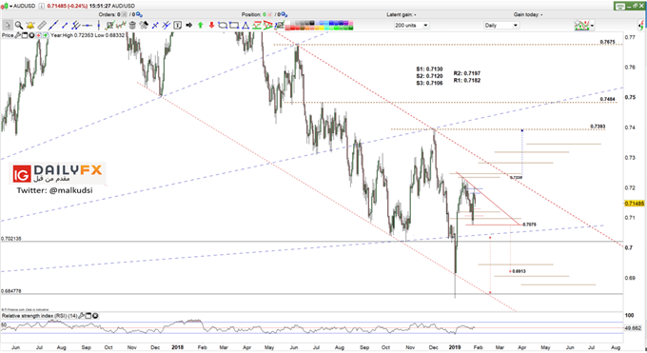Screen dimensions: 647x353
Task: Activate the magnifier zoom tool
Action: [19, 25]
